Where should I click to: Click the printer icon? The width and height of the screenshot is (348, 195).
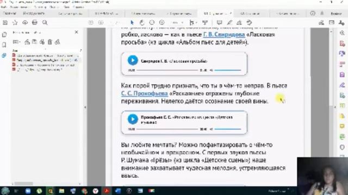(35, 23)
